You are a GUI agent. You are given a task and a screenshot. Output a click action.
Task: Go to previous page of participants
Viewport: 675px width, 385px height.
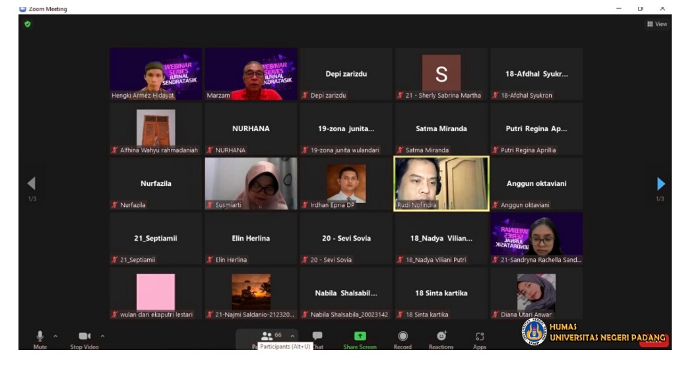click(x=31, y=184)
